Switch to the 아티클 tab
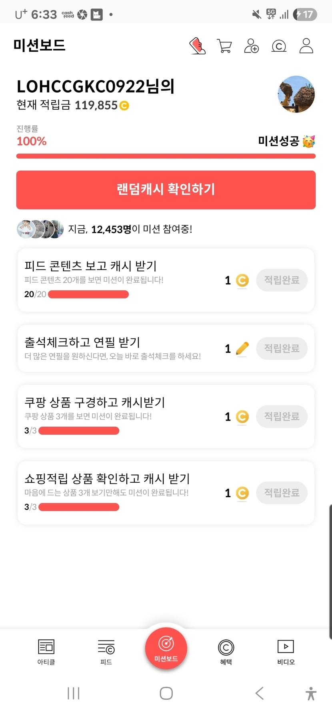The image size is (332, 713). pos(46,652)
